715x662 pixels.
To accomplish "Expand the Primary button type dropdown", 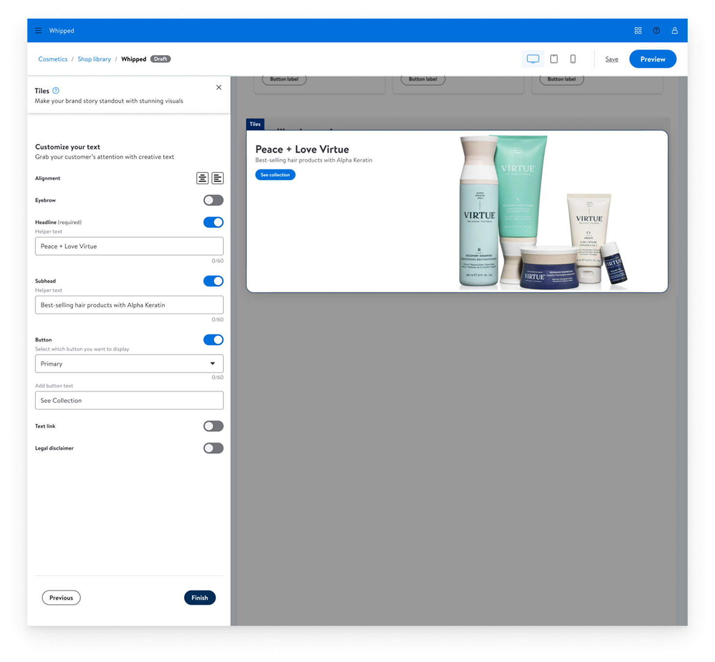I will (129, 364).
